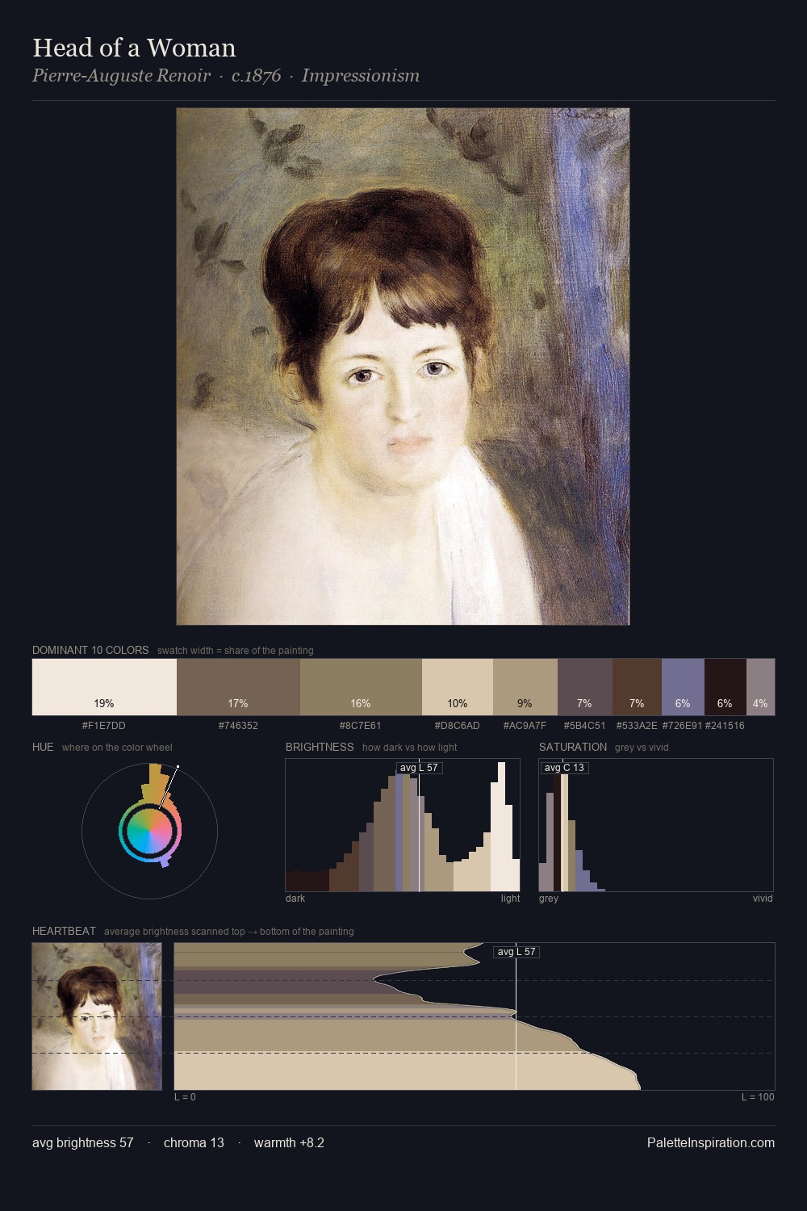Click the 'light' axis label under brightness
This screenshot has width=807, height=1211.
510,898
